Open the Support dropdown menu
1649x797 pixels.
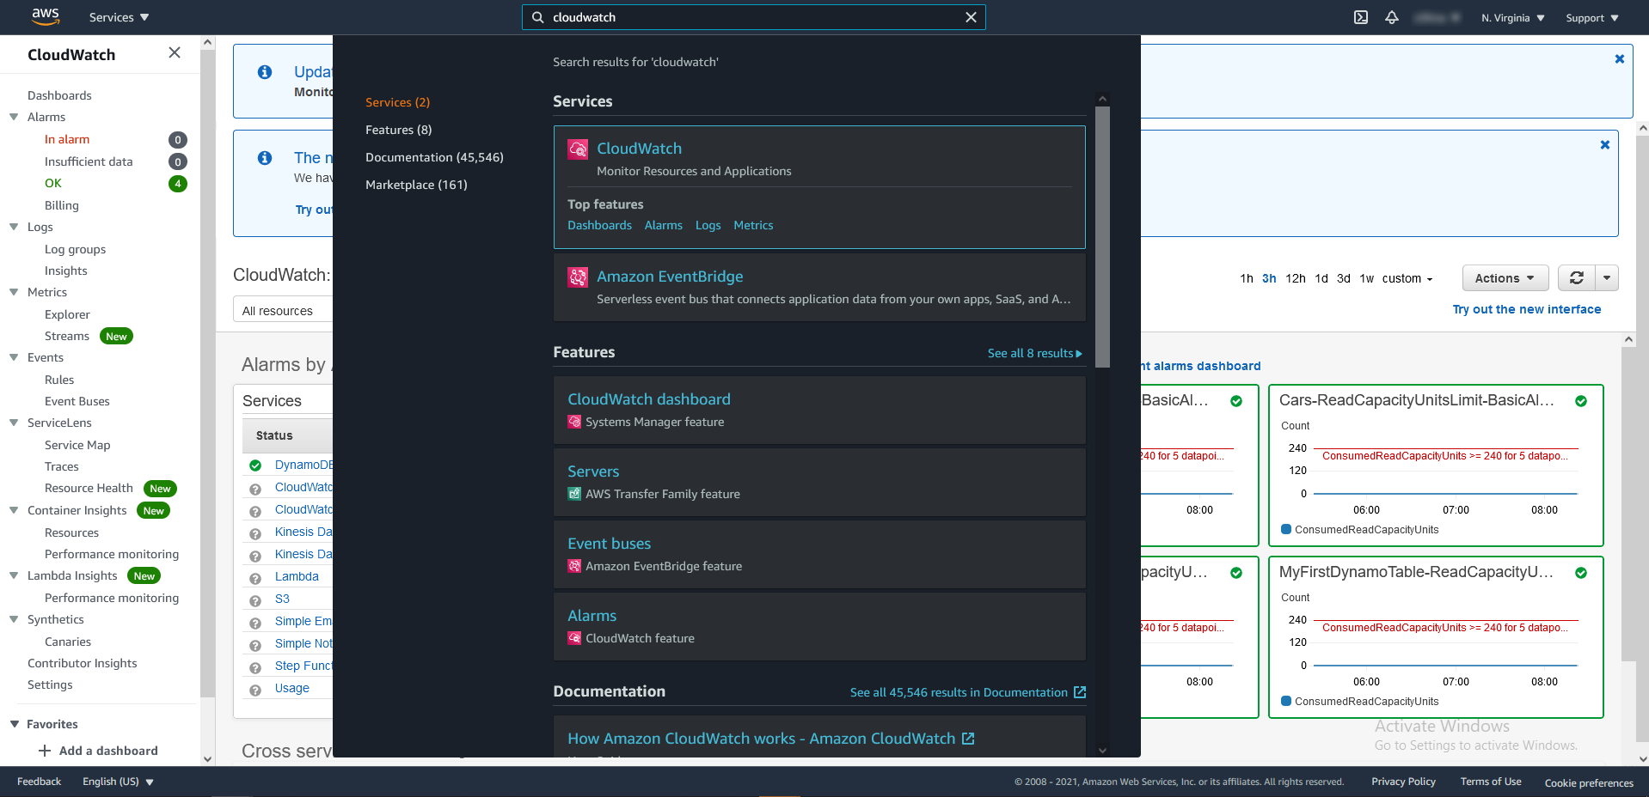[1592, 18]
